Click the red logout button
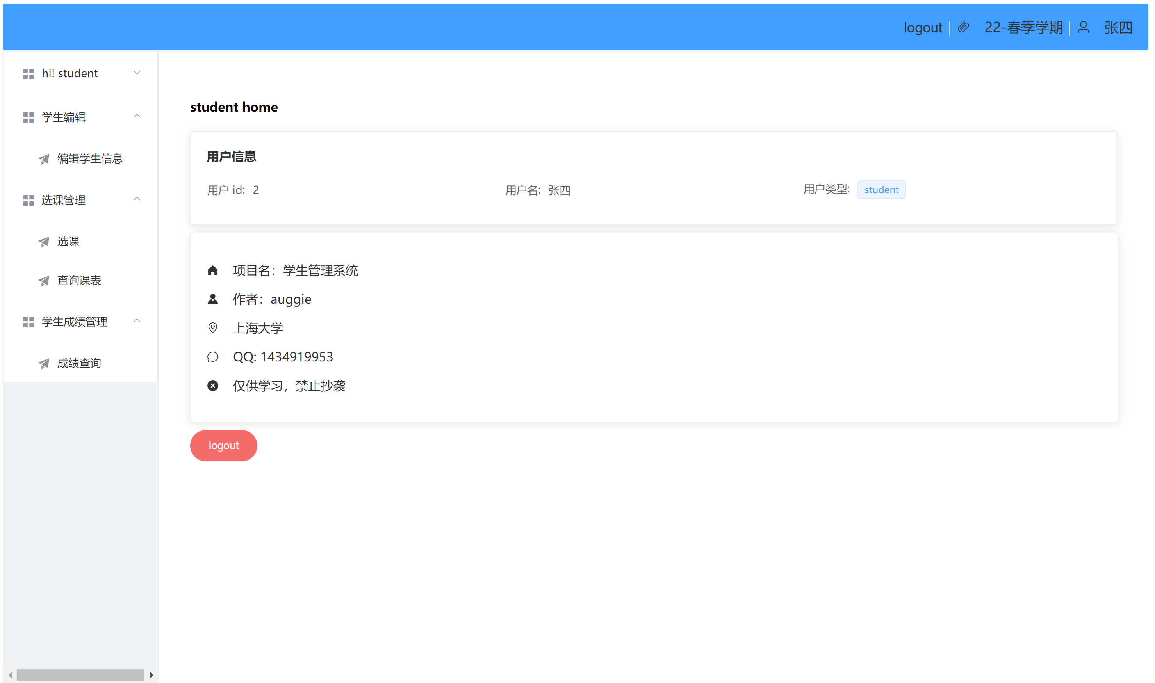The width and height of the screenshot is (1155, 683). tap(224, 446)
